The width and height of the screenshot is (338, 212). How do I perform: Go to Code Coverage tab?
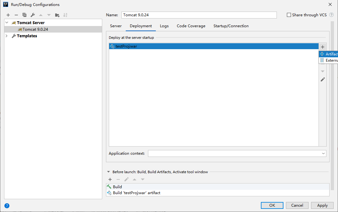(x=191, y=26)
